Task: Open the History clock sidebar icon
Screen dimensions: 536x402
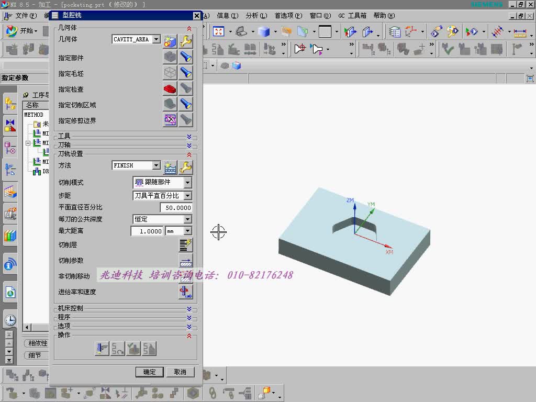Action: click(x=10, y=320)
